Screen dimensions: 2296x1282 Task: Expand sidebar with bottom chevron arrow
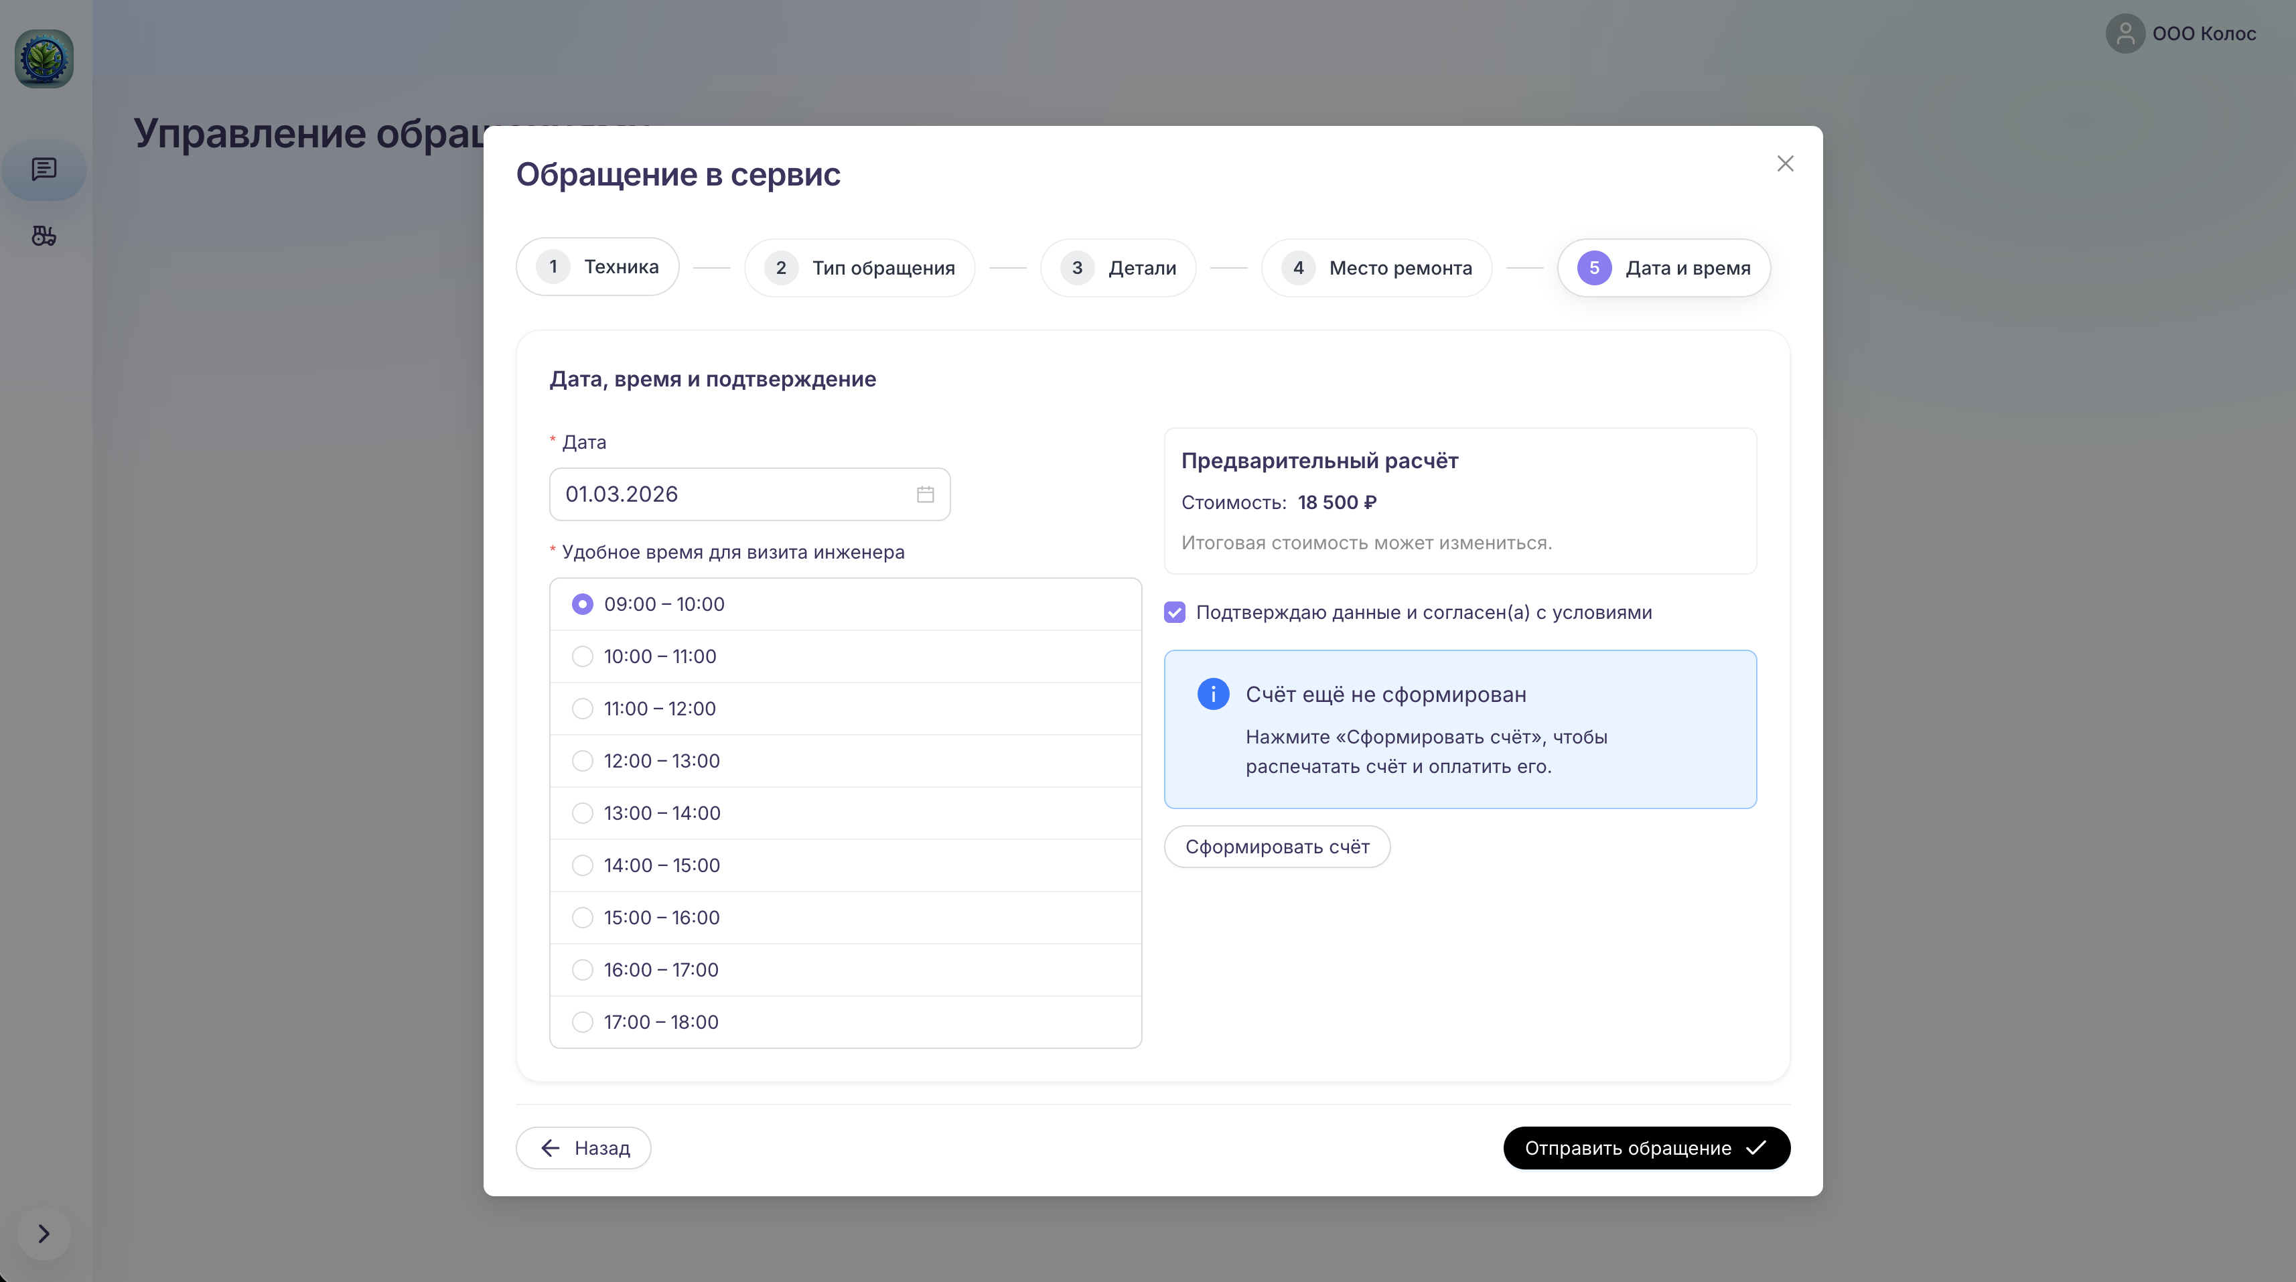point(44,1233)
